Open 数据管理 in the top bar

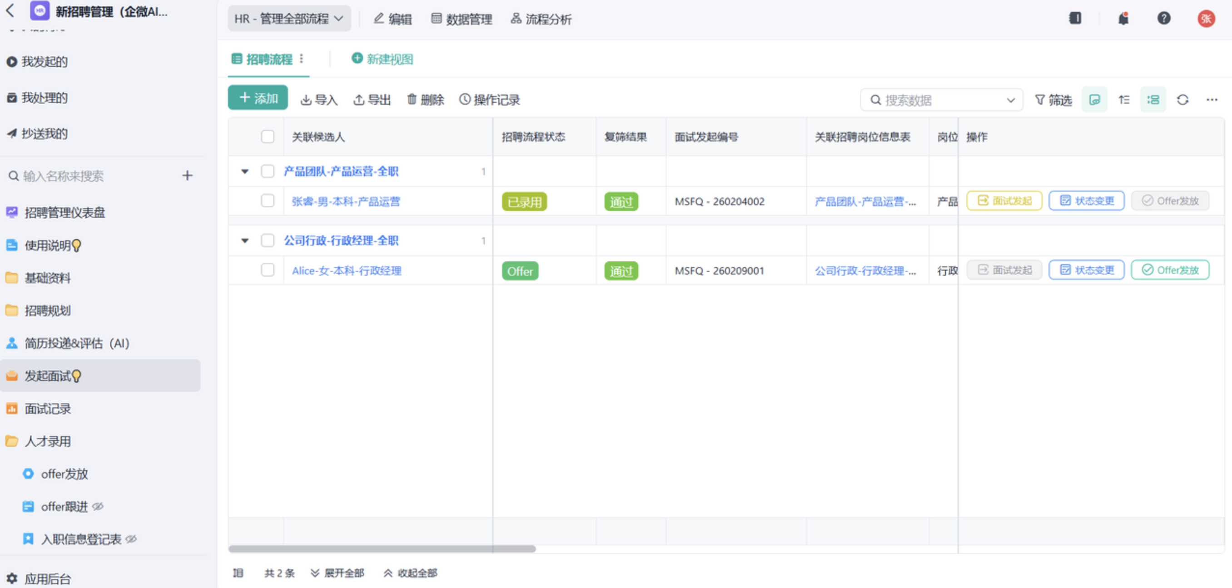pyautogui.click(x=462, y=19)
